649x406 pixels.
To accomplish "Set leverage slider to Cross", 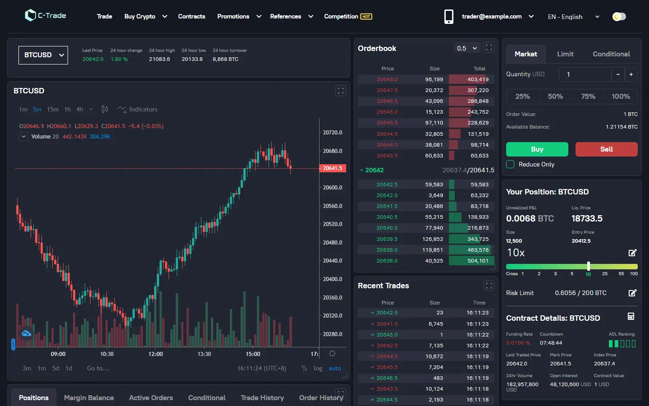I will 512,273.
